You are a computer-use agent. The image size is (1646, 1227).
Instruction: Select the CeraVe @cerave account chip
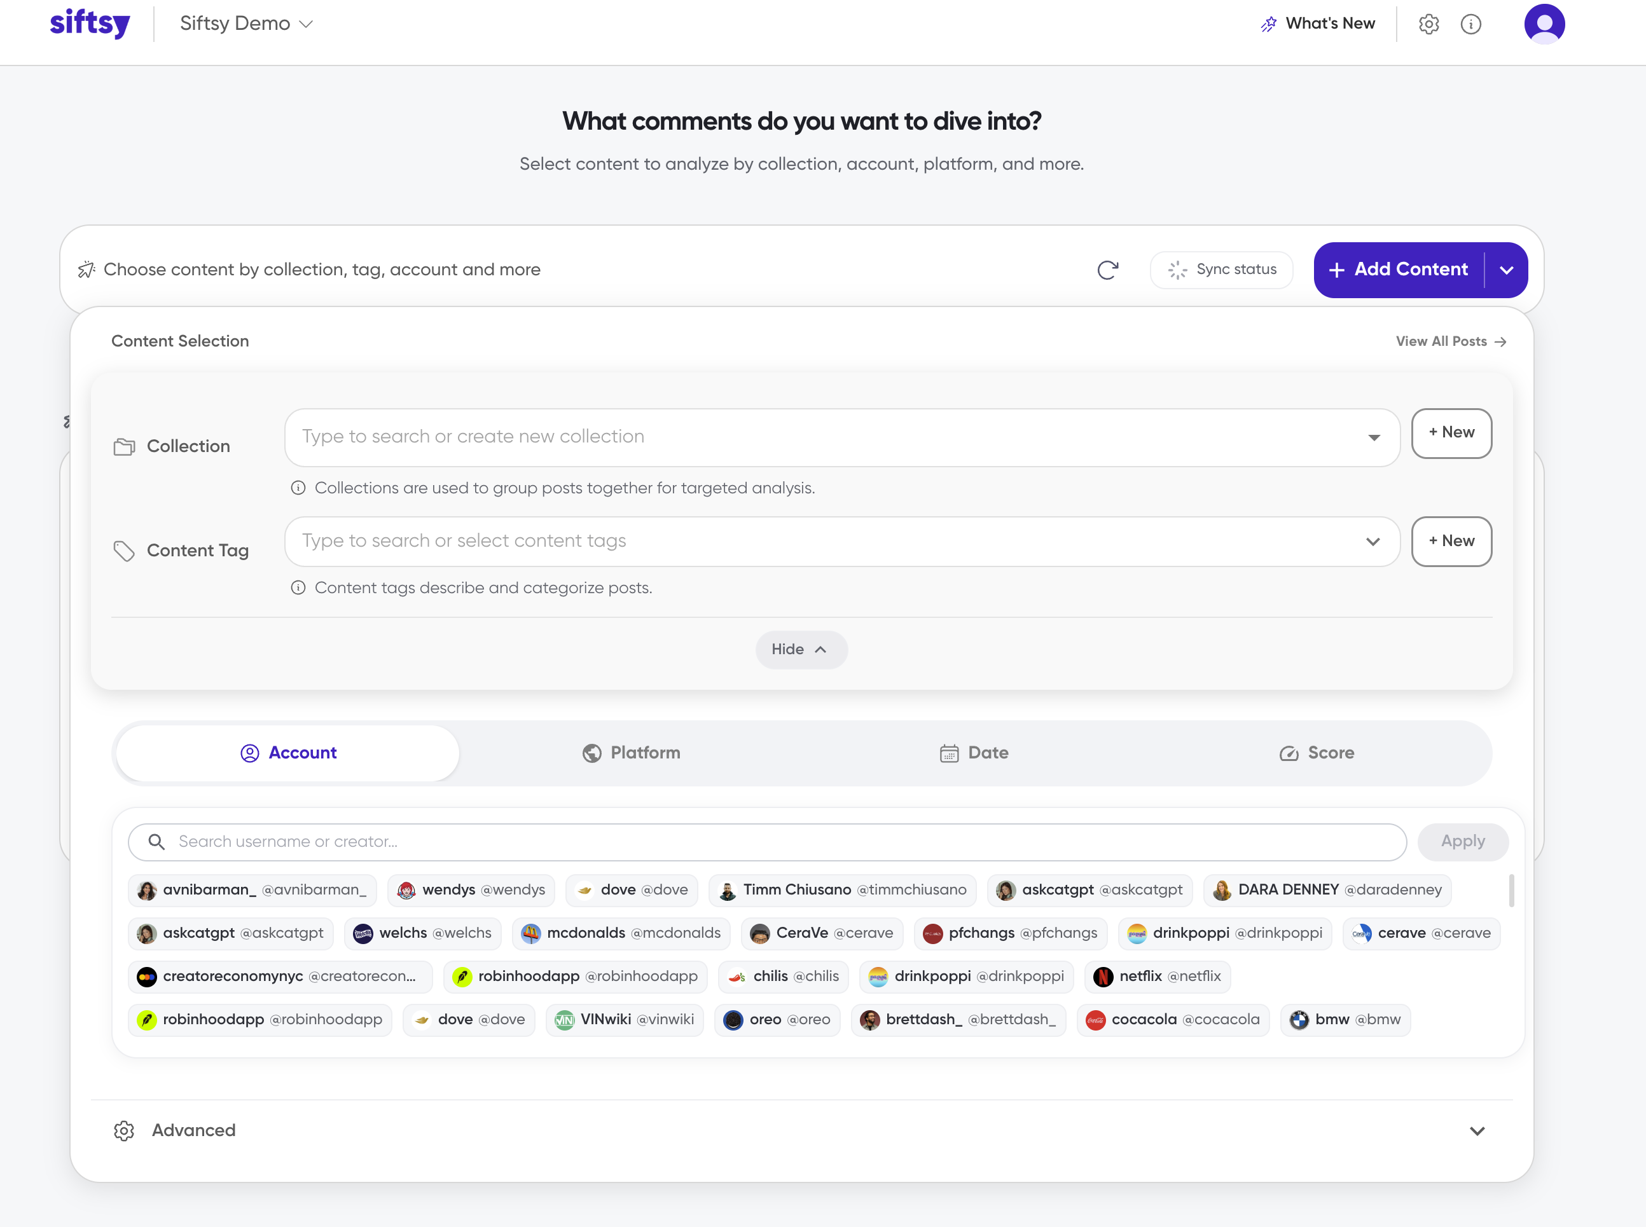pos(821,933)
